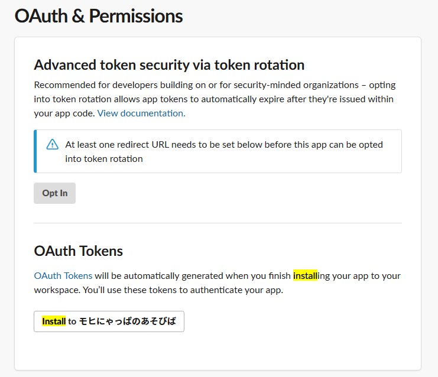This screenshot has width=438, height=377.
Task: Click the 'authenticate your app' sentence
Action: [236, 290]
